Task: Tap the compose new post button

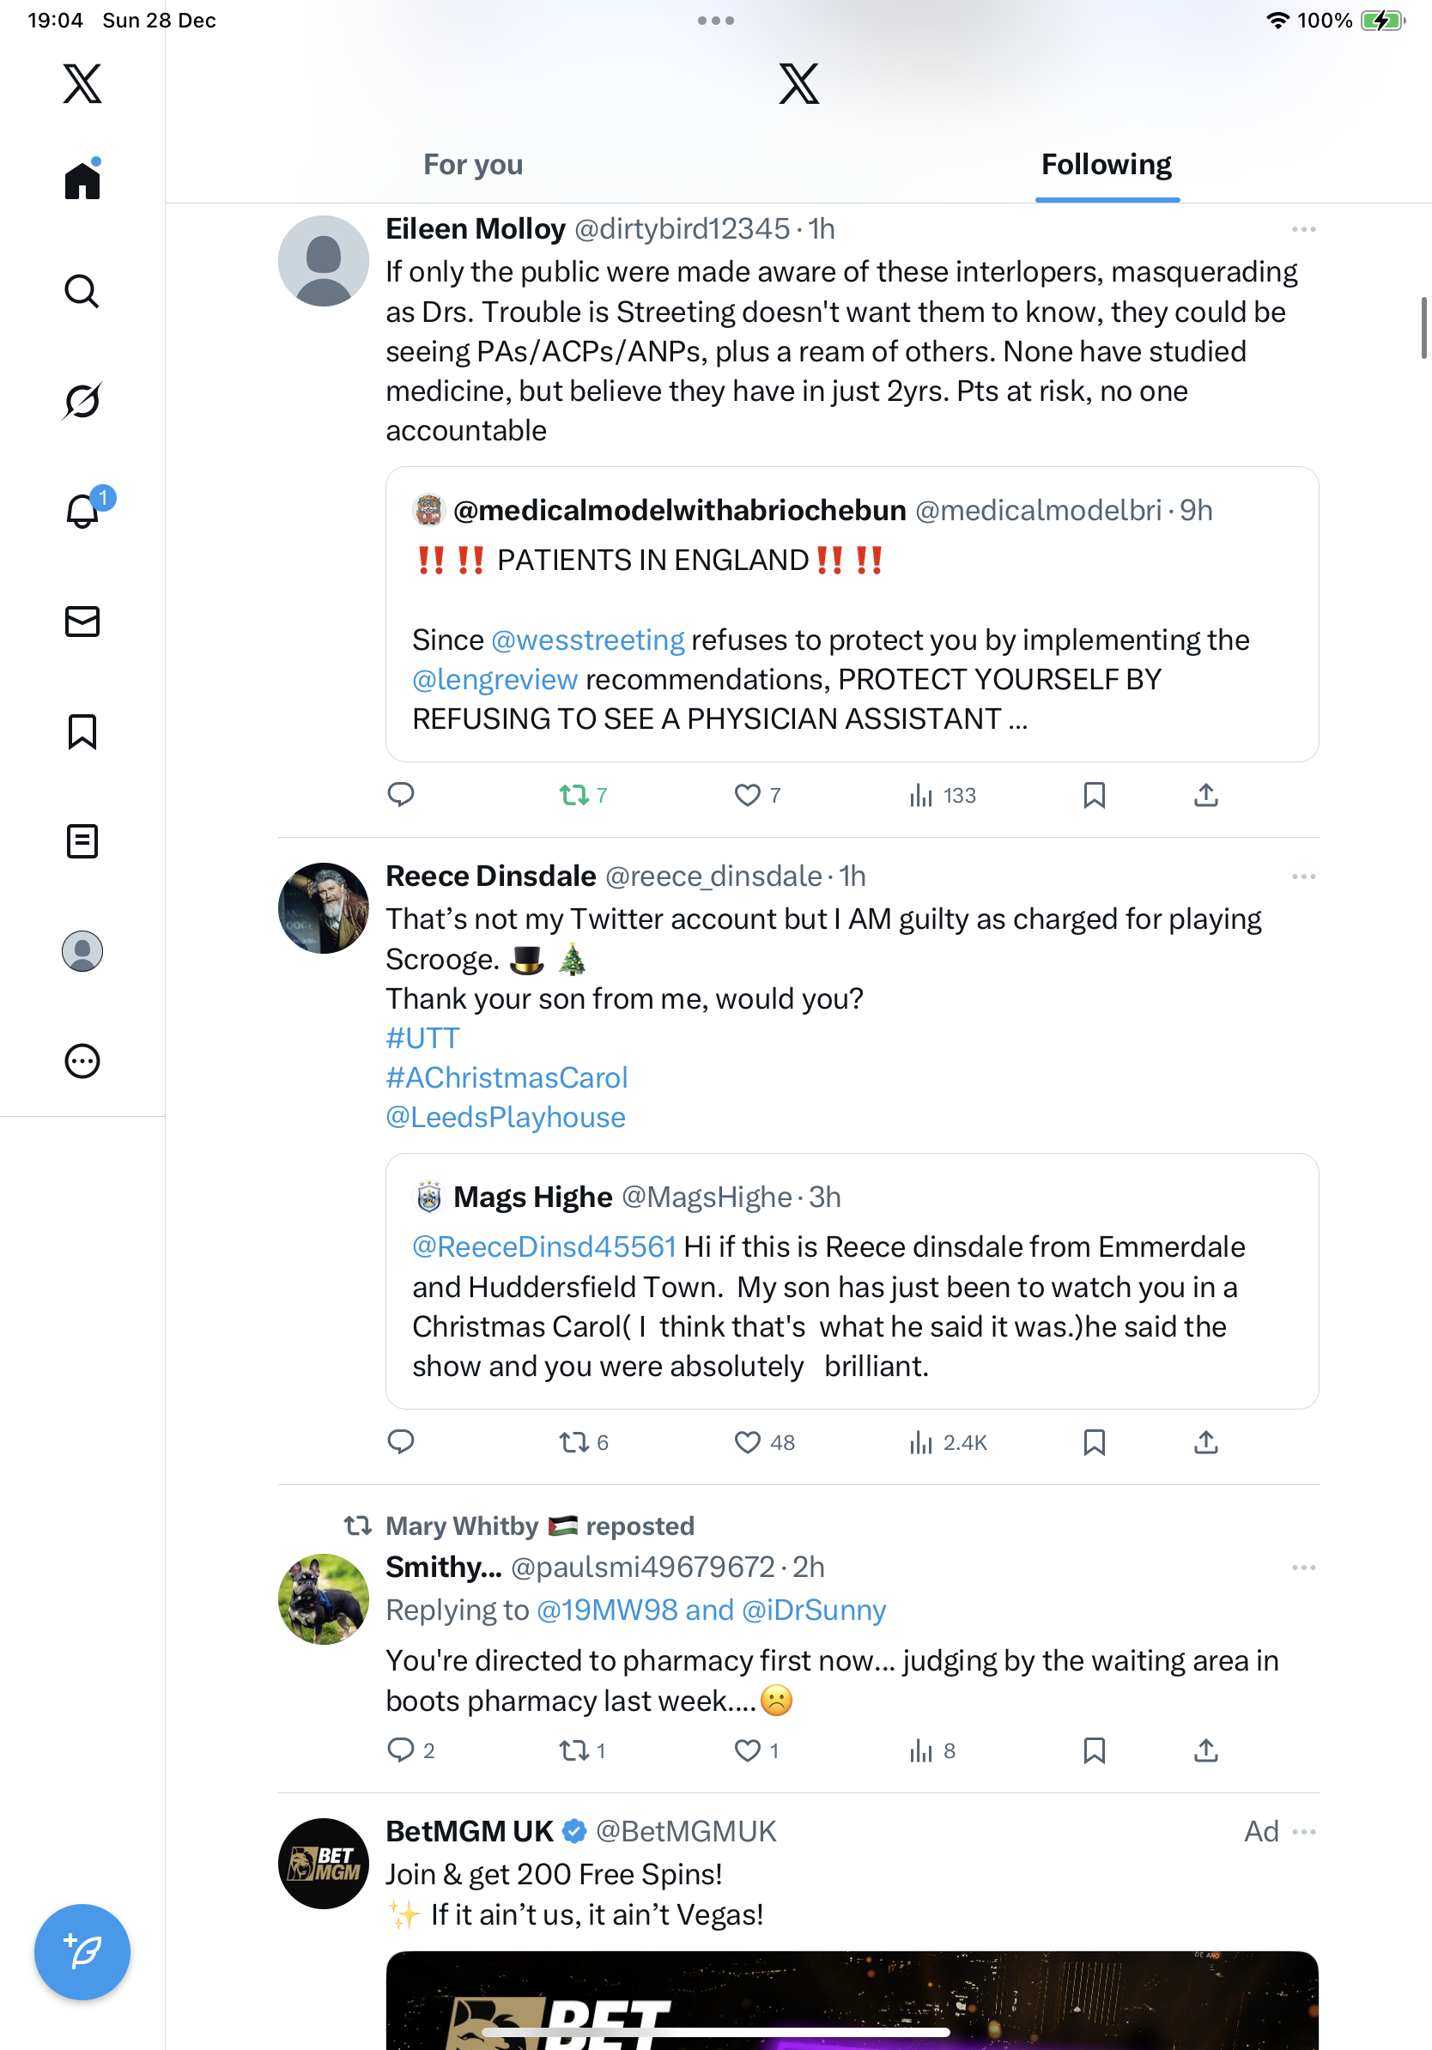Action: click(82, 1952)
